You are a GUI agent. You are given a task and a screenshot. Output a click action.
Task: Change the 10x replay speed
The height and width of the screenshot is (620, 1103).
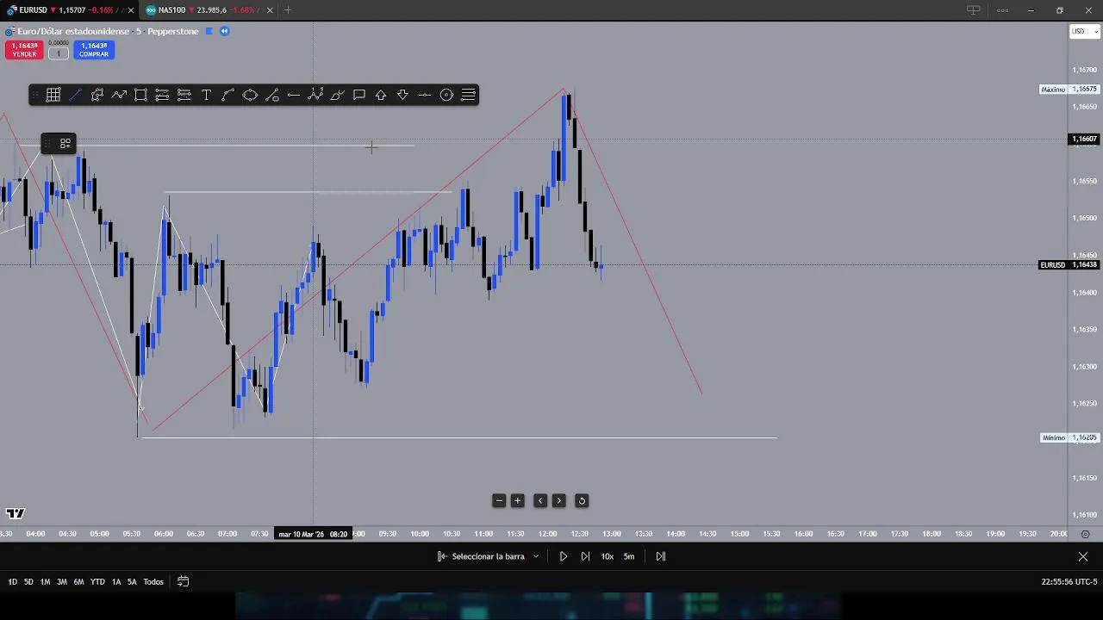[608, 556]
